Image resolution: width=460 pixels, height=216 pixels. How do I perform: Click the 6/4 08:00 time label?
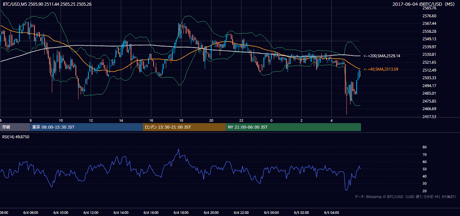point(31,213)
